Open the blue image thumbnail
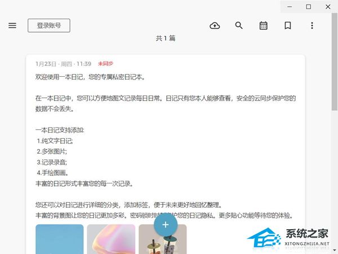 60,239
